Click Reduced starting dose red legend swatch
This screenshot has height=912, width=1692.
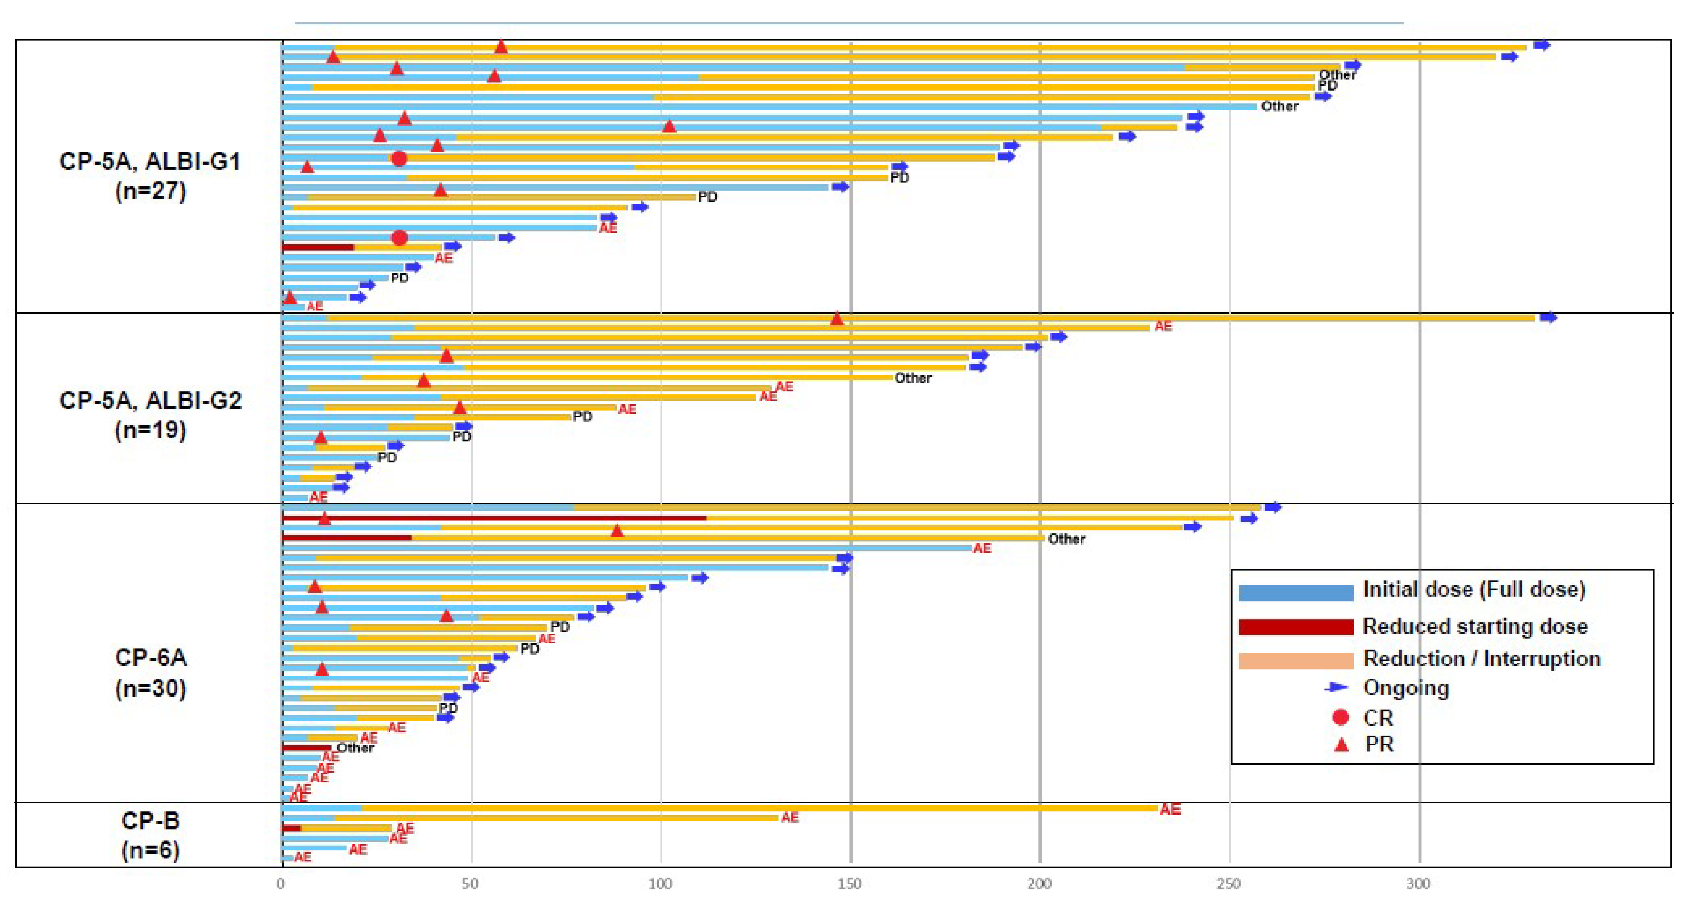[1295, 627]
